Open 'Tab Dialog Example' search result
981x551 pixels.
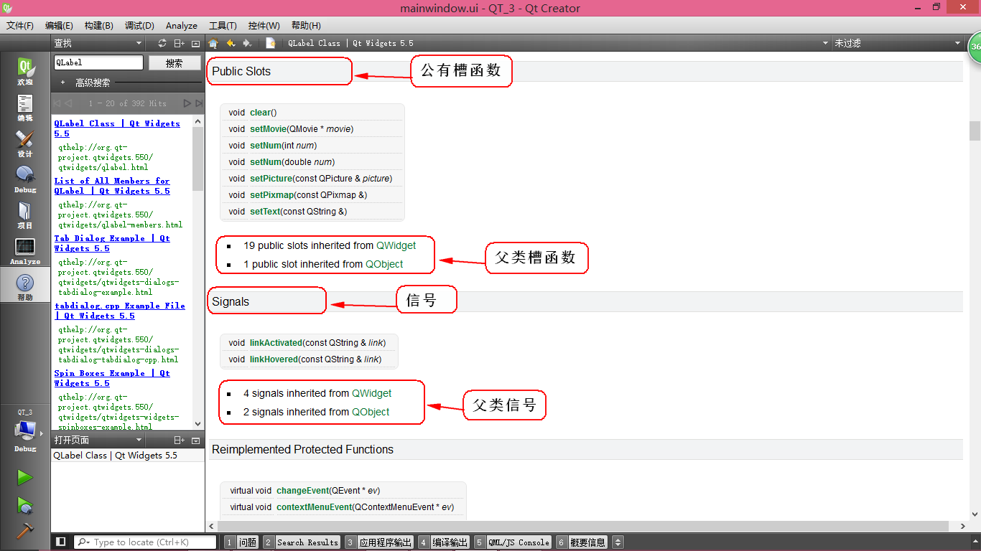coord(112,243)
